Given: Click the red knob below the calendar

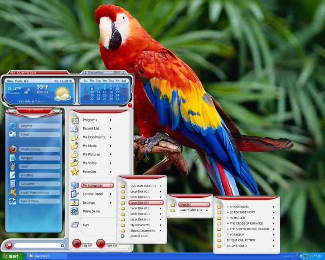Looking at the screenshot, I should tap(130, 105).
